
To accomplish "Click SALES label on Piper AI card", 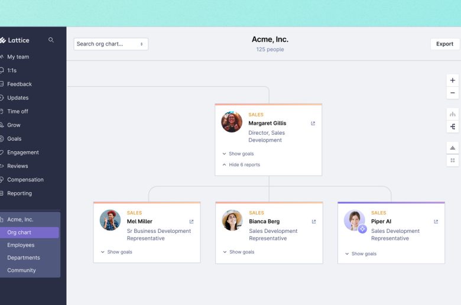I will [x=379, y=213].
